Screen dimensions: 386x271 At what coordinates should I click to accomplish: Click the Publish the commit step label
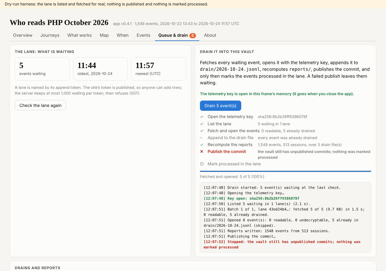[x=227, y=151]
